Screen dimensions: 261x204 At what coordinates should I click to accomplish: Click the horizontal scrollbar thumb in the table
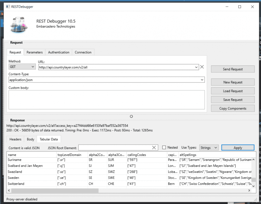(55, 190)
